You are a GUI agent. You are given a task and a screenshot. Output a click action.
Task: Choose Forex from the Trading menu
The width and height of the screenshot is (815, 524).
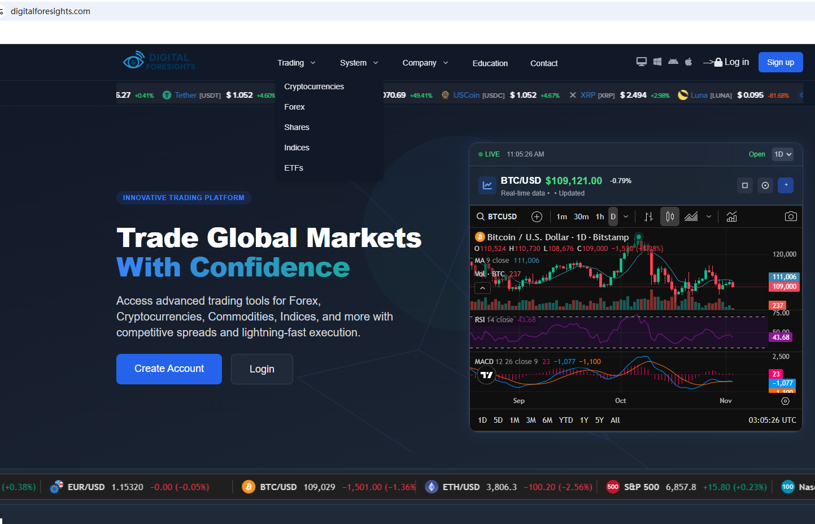(x=294, y=107)
